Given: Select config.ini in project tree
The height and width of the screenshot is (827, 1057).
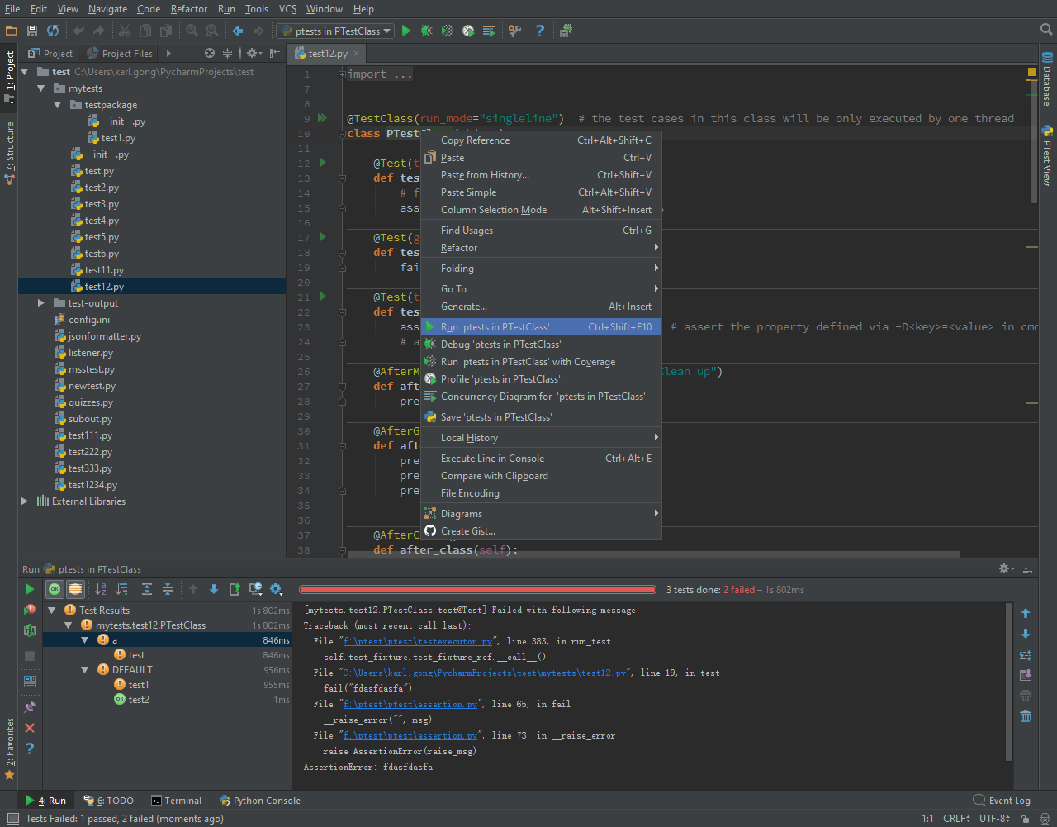Looking at the screenshot, I should coord(89,320).
